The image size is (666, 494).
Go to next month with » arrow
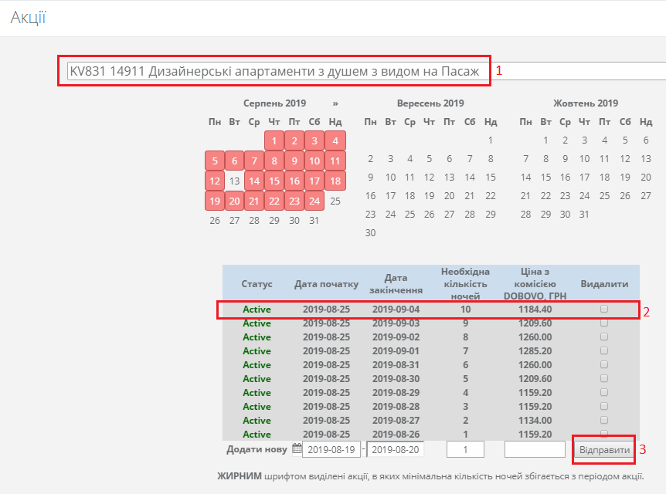tap(335, 103)
